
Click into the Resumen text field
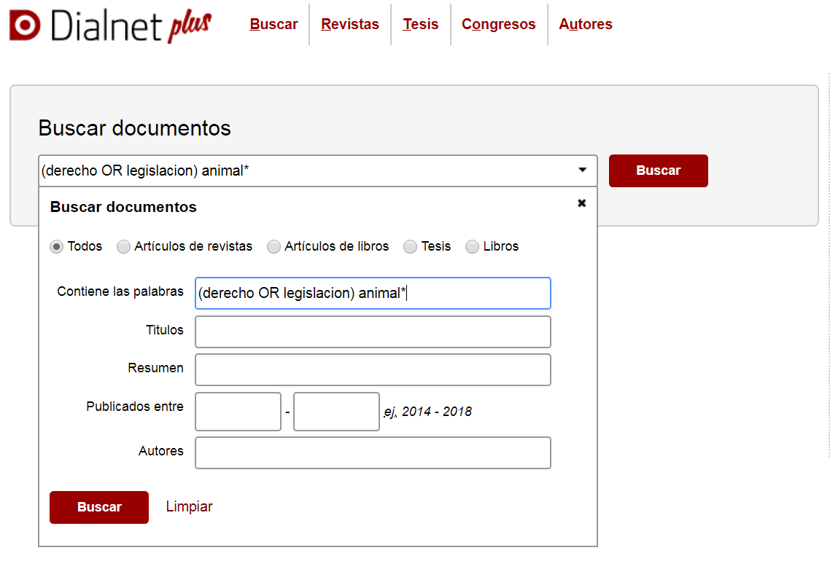click(373, 369)
